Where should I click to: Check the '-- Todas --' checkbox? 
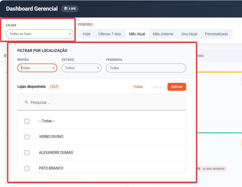pyautogui.click(x=27, y=121)
